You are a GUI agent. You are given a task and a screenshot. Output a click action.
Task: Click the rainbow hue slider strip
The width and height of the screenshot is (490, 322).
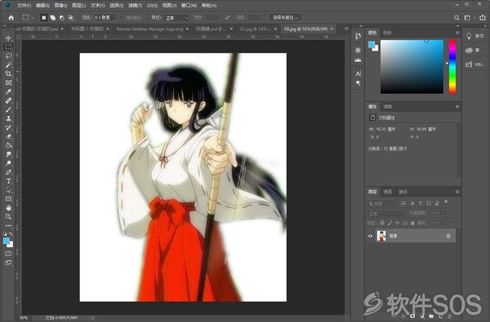[x=453, y=66]
